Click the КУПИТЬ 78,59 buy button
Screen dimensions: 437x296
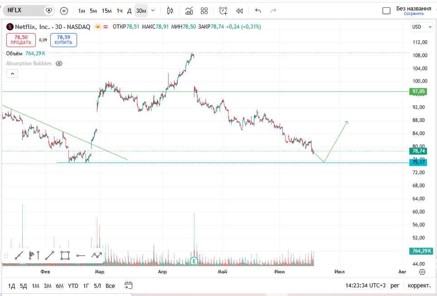tap(63, 40)
